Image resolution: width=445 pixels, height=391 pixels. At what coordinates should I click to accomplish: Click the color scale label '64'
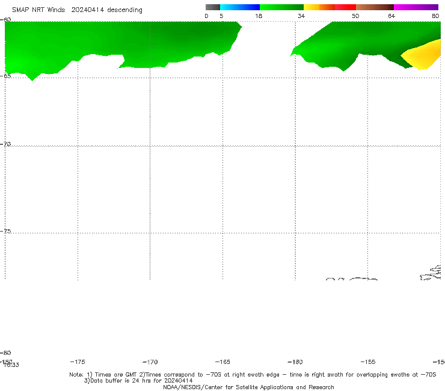(x=391, y=16)
